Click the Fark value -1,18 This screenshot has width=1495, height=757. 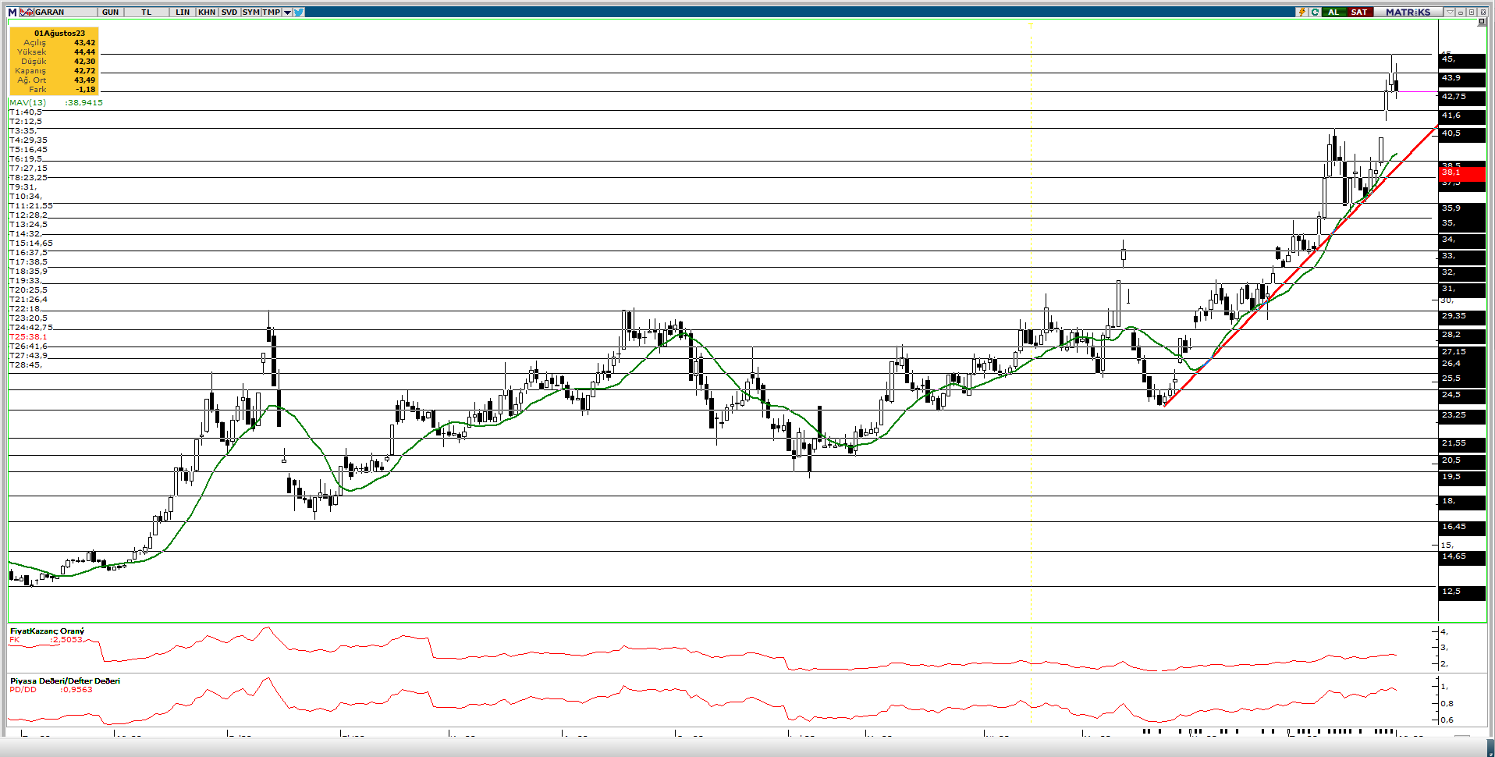(x=85, y=90)
